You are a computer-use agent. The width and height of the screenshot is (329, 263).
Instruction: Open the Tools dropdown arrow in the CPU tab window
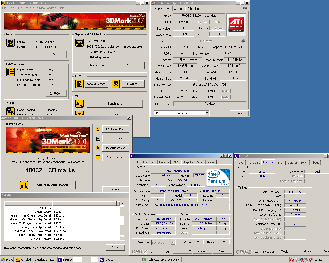[190, 251]
